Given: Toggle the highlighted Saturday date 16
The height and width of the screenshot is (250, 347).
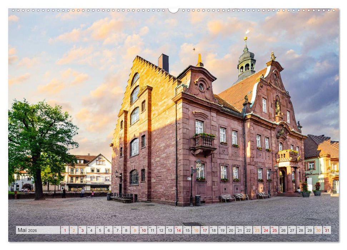Looking at the screenshot, I should pos(197,230).
